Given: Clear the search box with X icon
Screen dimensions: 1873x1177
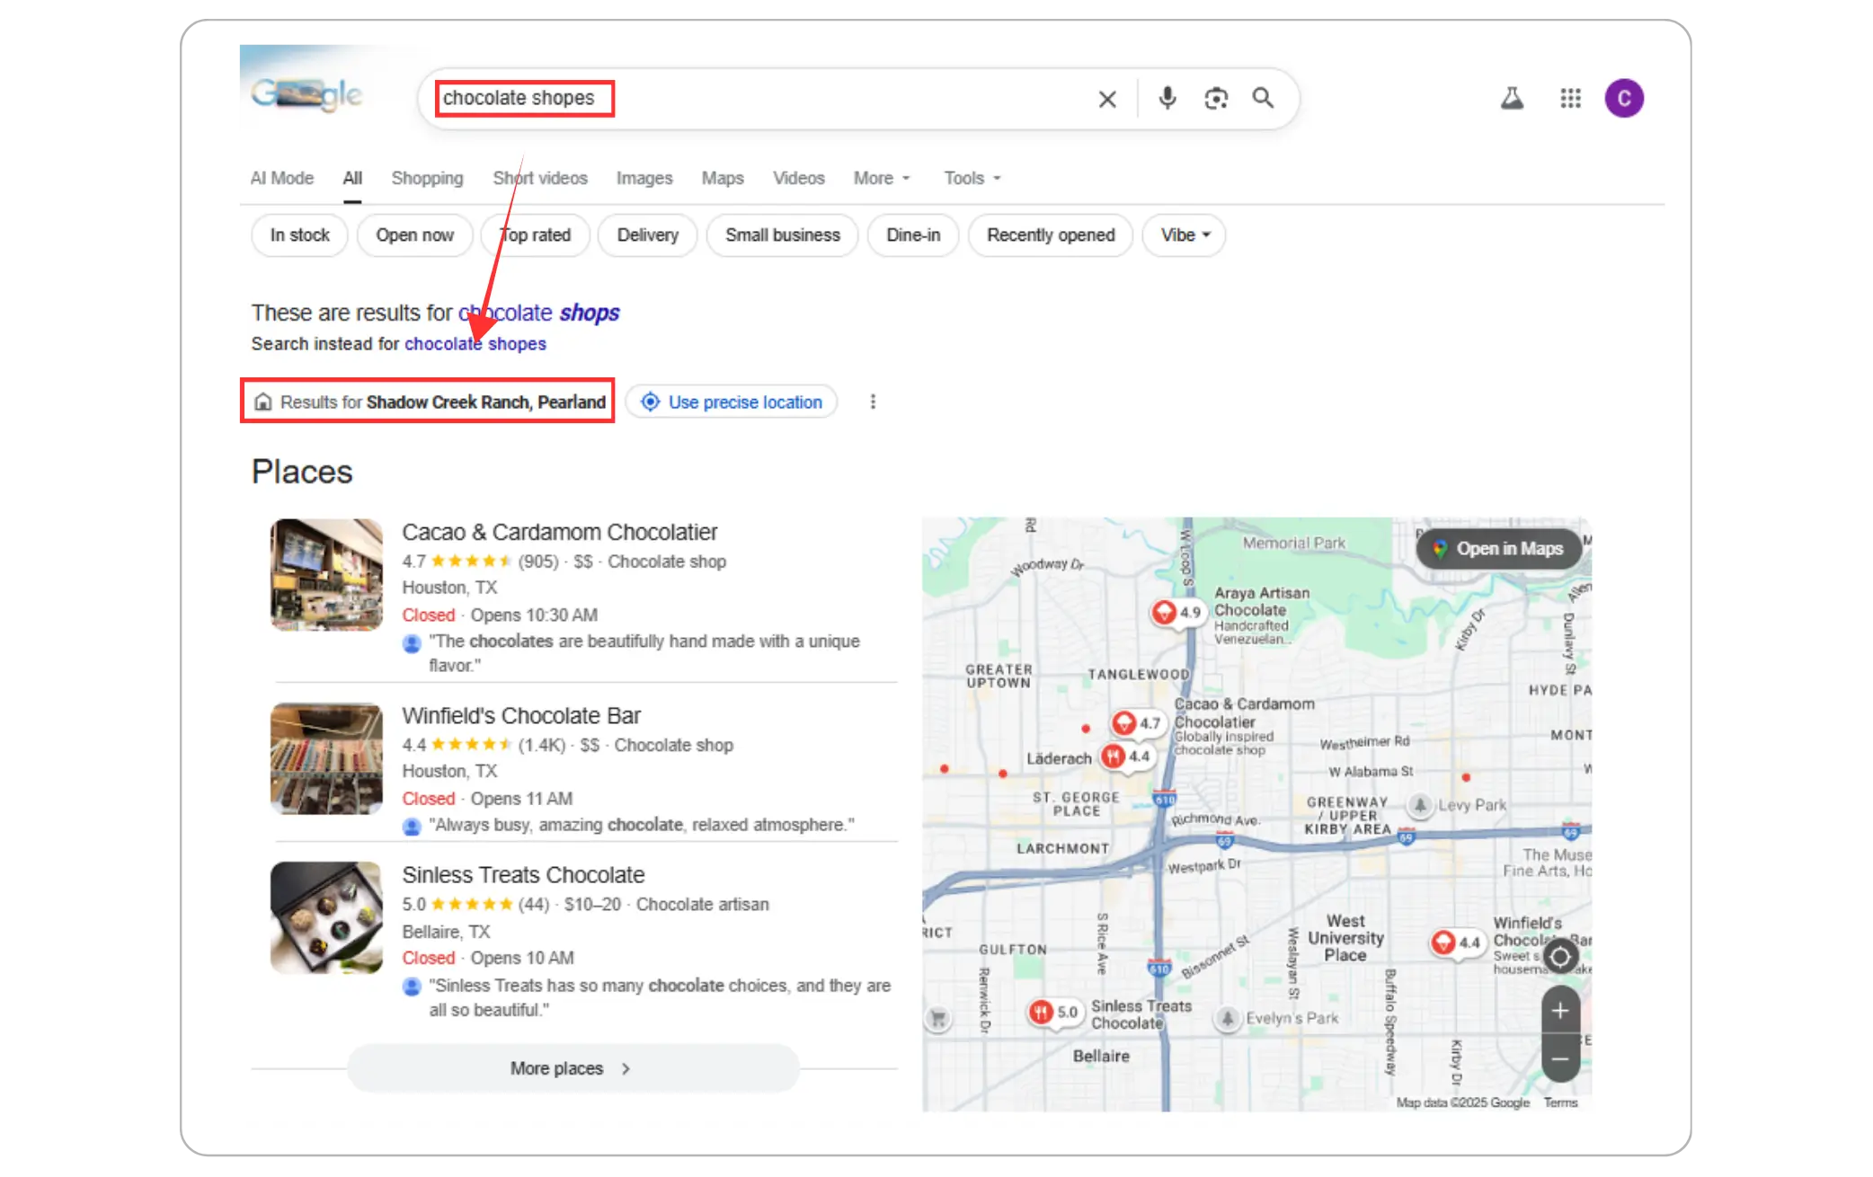Looking at the screenshot, I should coord(1107,99).
